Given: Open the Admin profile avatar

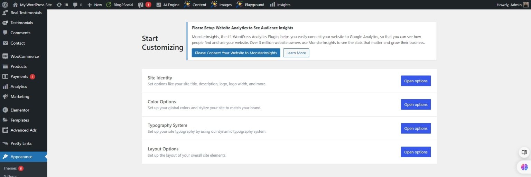Looking at the screenshot, I should (526, 5).
